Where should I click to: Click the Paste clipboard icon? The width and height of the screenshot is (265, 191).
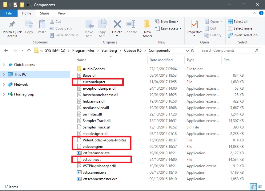pos(42,24)
